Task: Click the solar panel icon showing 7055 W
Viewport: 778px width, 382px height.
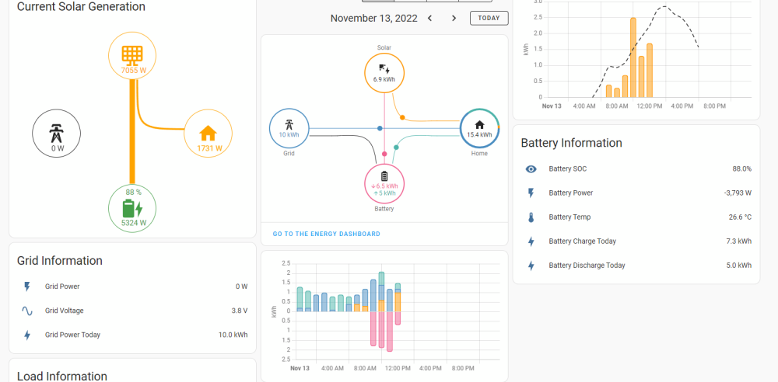Action: coord(132,54)
